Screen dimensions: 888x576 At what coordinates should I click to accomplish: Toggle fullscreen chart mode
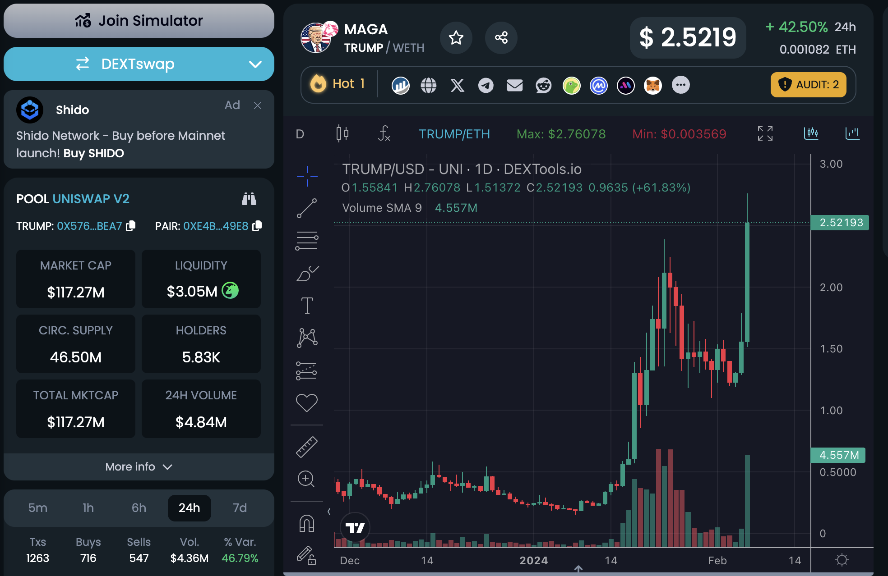[765, 133]
